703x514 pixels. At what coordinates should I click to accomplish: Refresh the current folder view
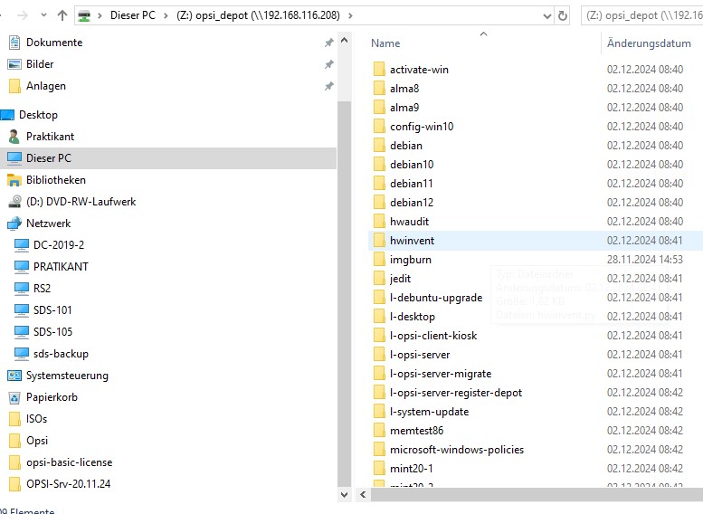[564, 15]
